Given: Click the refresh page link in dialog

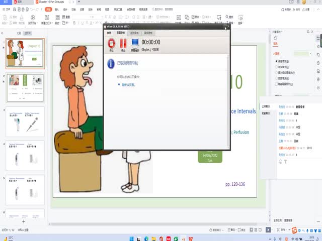Looking at the screenshot, I should click(x=128, y=85).
